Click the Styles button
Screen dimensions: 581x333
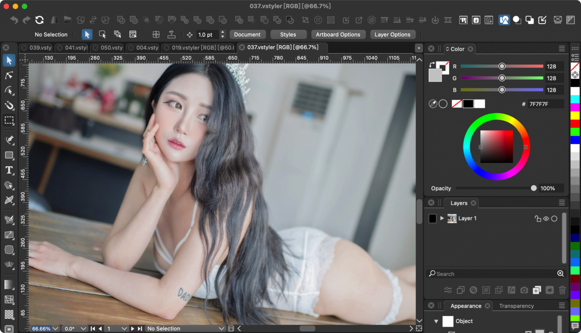coord(288,35)
